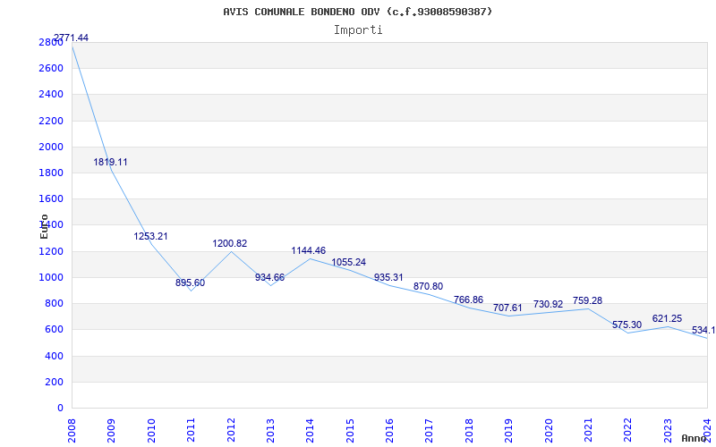Click the 2023 x-axis year label
Viewport: 716px width, 447px height.
[x=668, y=430]
